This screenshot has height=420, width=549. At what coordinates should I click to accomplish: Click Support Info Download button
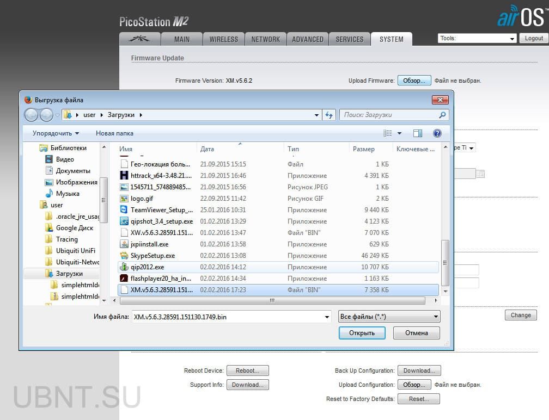click(247, 385)
